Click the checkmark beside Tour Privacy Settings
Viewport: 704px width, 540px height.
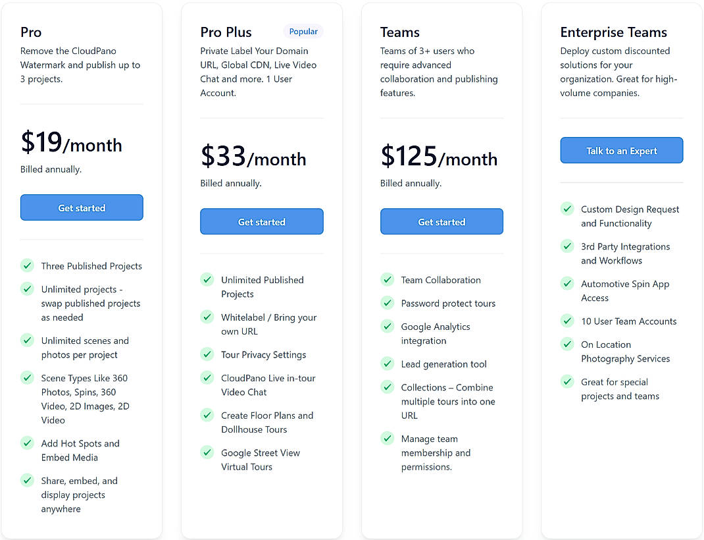click(x=207, y=354)
